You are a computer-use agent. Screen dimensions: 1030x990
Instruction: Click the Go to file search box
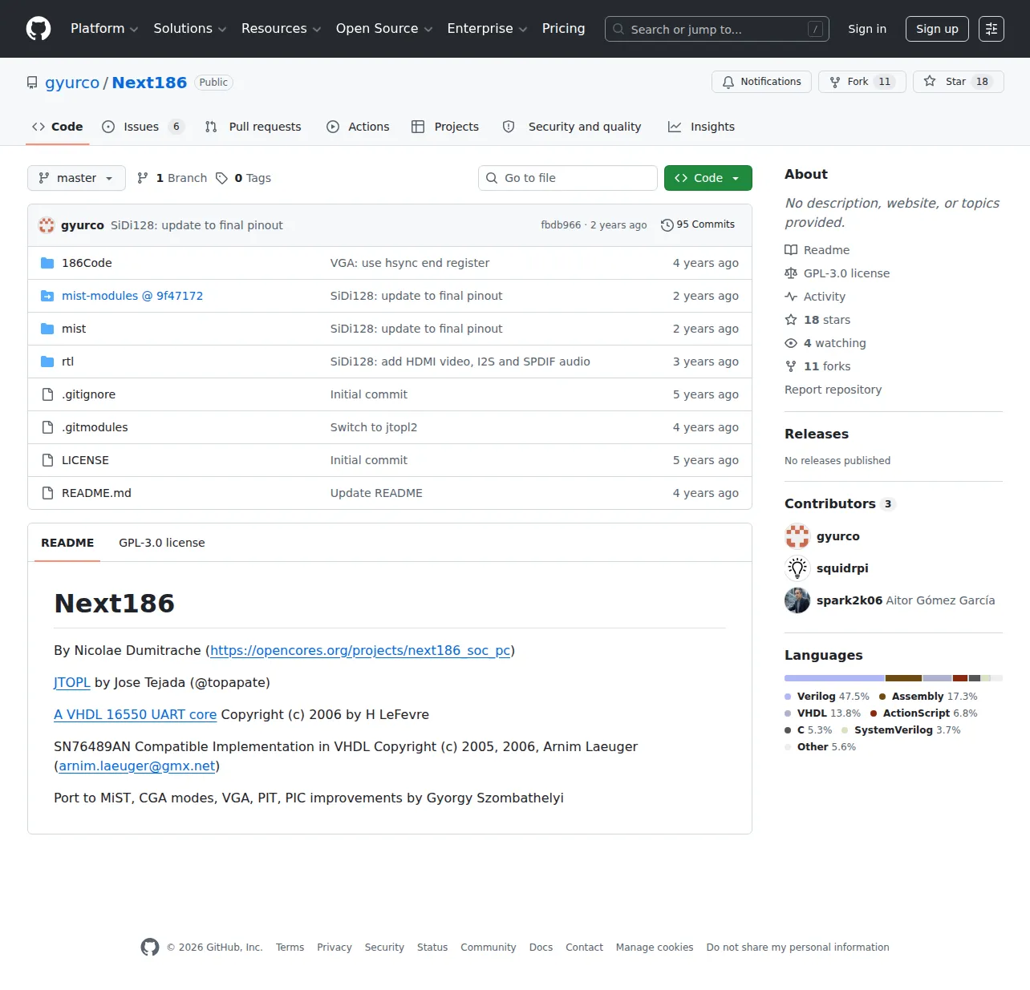pos(568,178)
